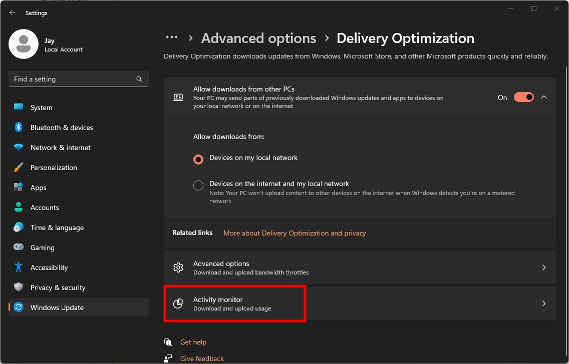The image size is (569, 364).
Task: Open Bluetooth & devices settings
Action: click(x=79, y=127)
